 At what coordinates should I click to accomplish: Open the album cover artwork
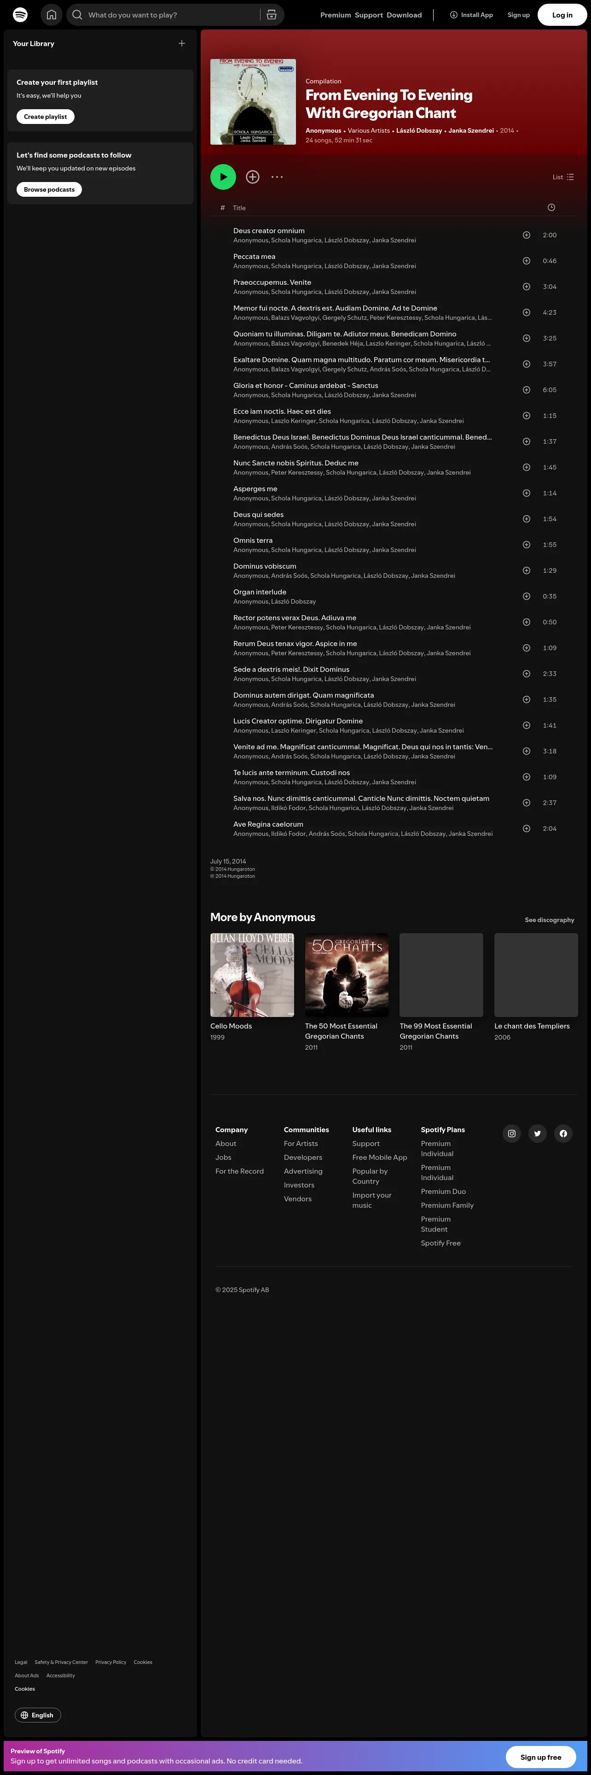click(253, 102)
